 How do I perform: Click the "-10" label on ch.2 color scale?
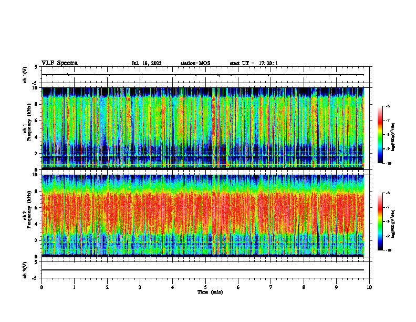click(388, 250)
